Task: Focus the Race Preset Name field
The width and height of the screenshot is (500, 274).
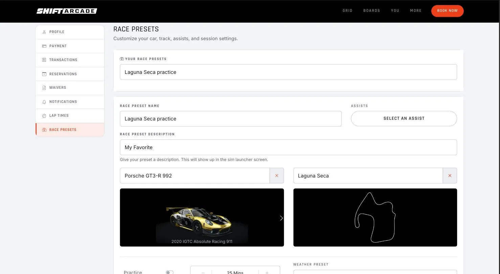Action: pos(231,119)
